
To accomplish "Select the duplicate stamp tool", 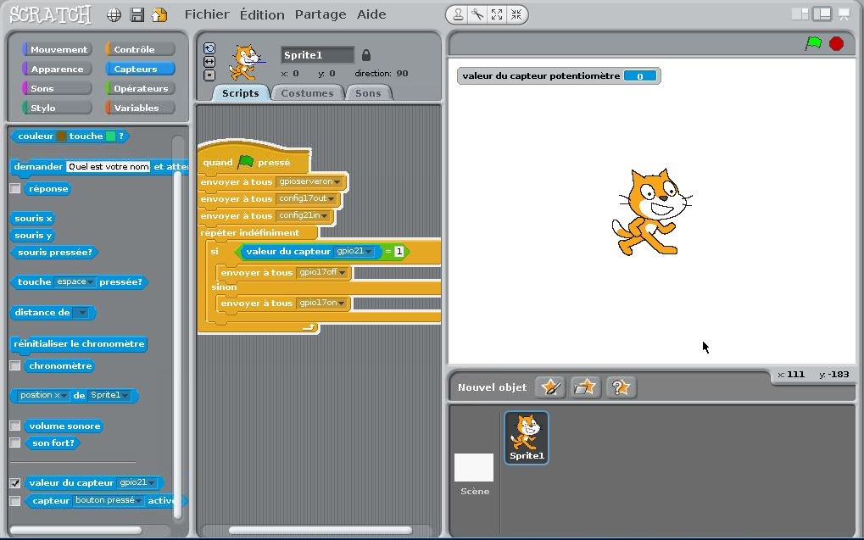I will (458, 14).
